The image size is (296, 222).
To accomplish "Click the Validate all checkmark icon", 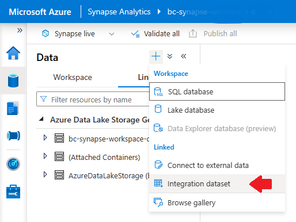I will pos(135,34).
